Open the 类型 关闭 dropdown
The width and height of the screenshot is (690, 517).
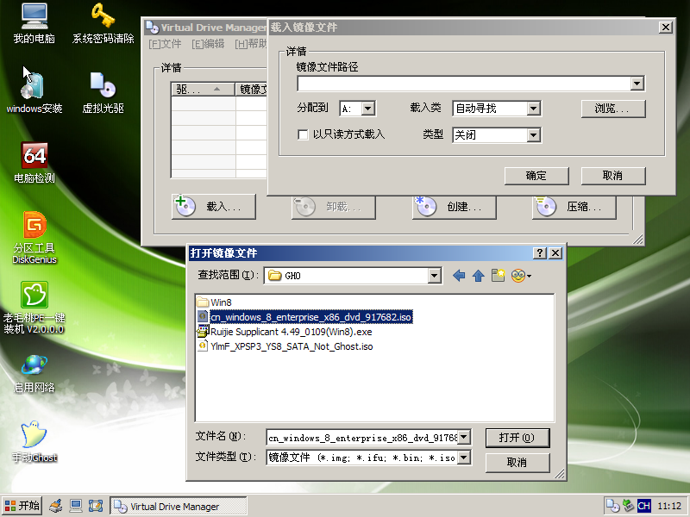point(533,135)
